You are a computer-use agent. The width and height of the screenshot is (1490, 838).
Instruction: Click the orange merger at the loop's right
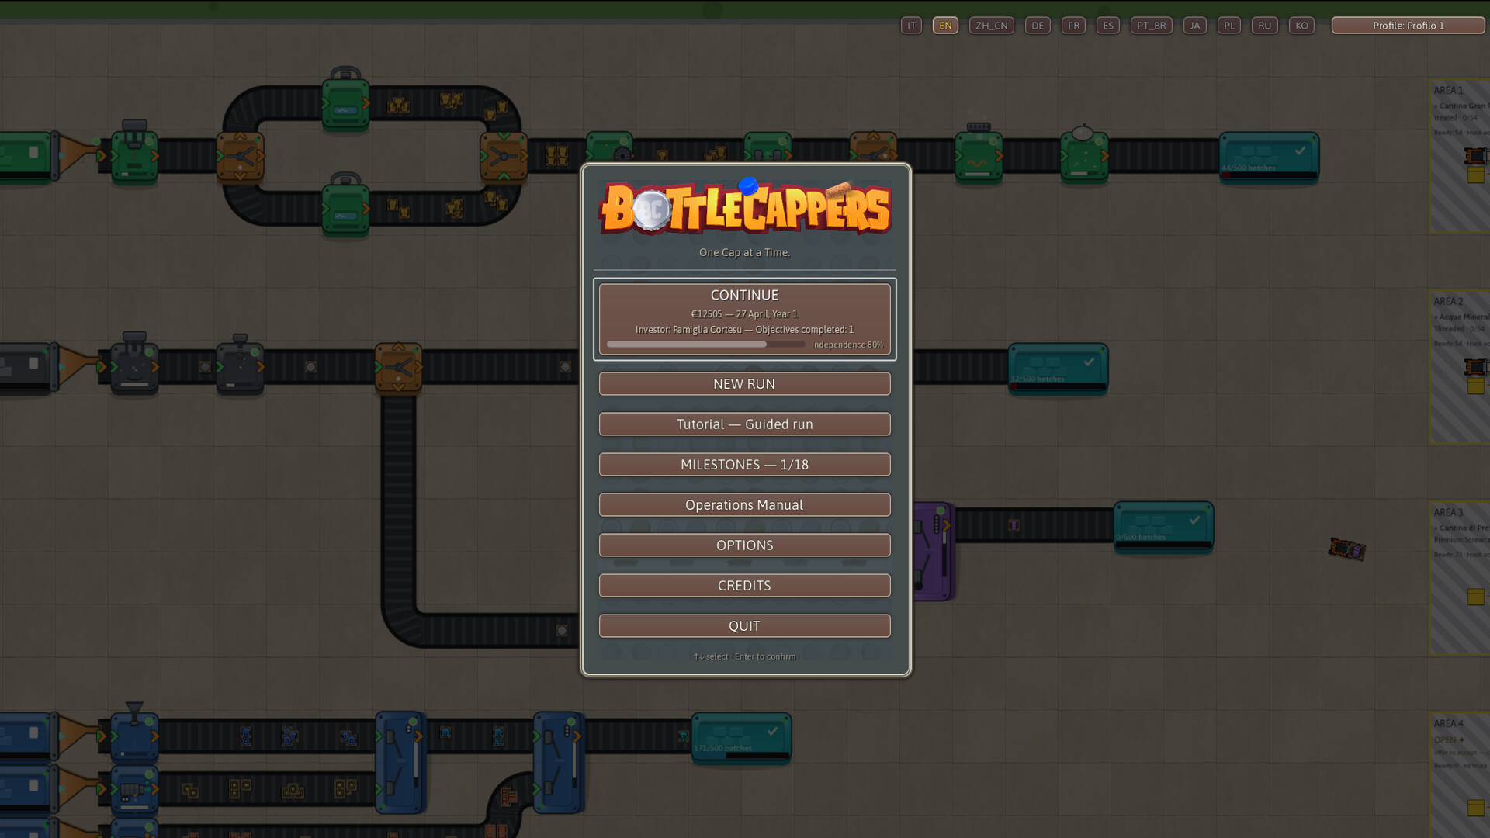504,156
